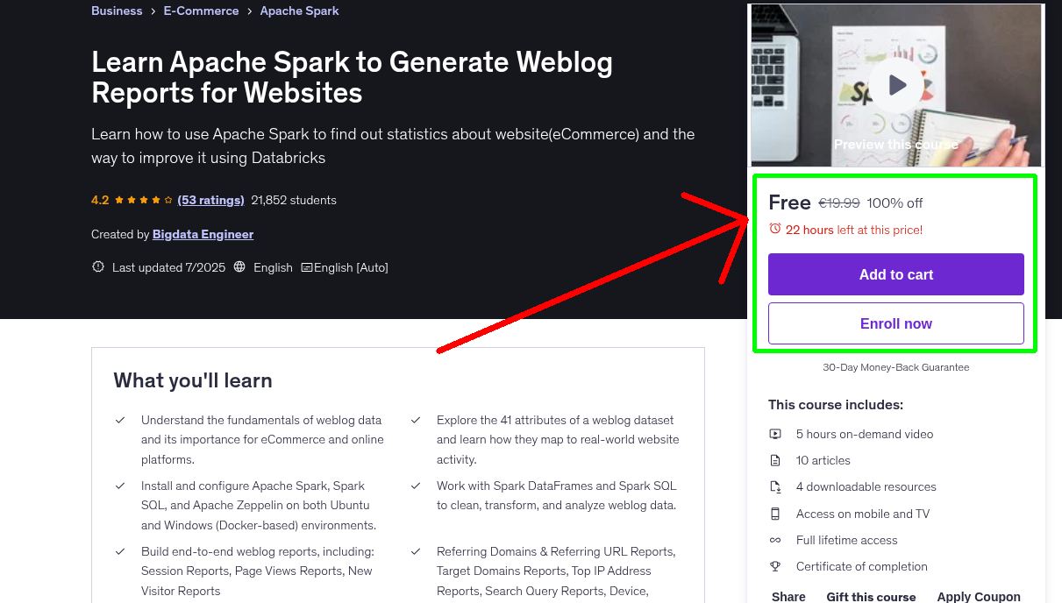Apply a coupon code

[x=979, y=596]
